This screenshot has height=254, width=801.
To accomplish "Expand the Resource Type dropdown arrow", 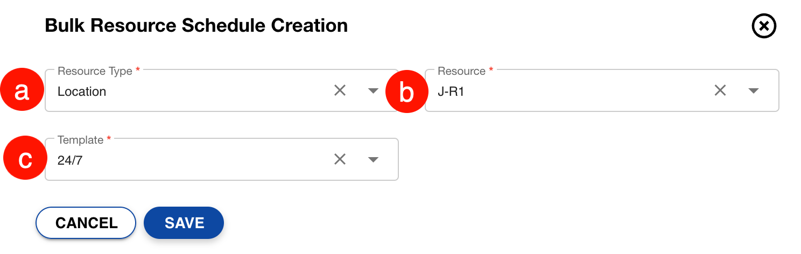I will (373, 91).
